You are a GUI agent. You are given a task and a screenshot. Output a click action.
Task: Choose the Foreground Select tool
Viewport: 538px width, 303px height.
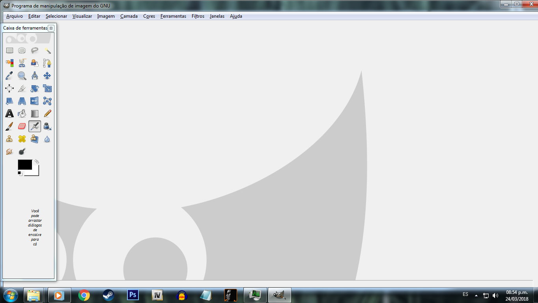pyautogui.click(x=35, y=63)
